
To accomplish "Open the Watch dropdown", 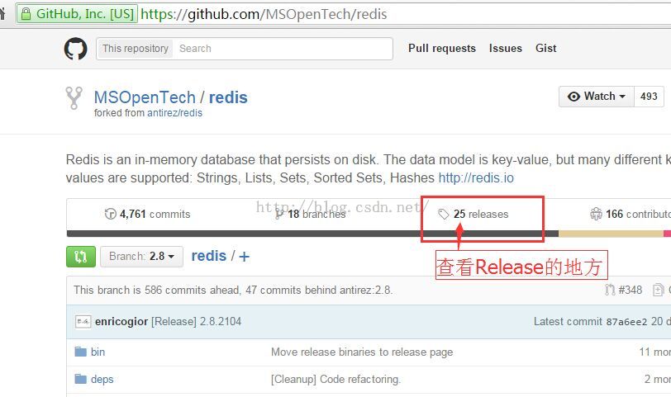I will 597,96.
